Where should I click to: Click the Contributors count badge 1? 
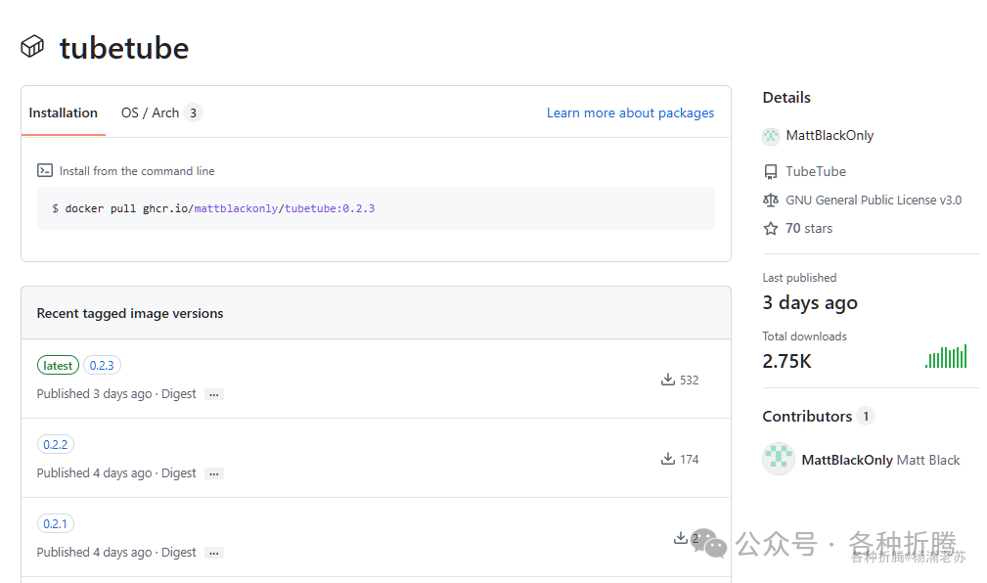[x=866, y=416]
